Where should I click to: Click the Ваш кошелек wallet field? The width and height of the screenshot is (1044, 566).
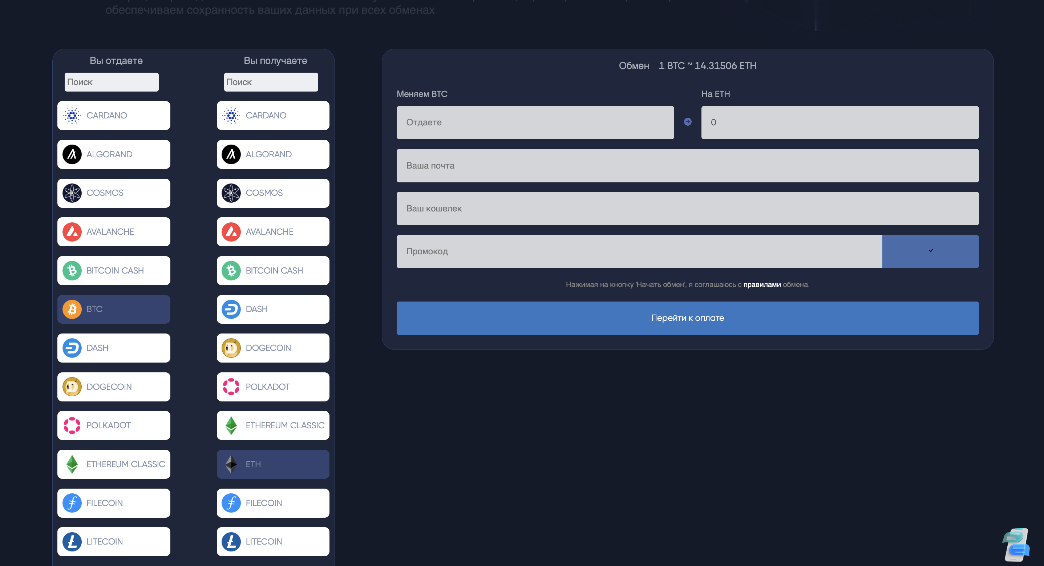[x=687, y=209]
